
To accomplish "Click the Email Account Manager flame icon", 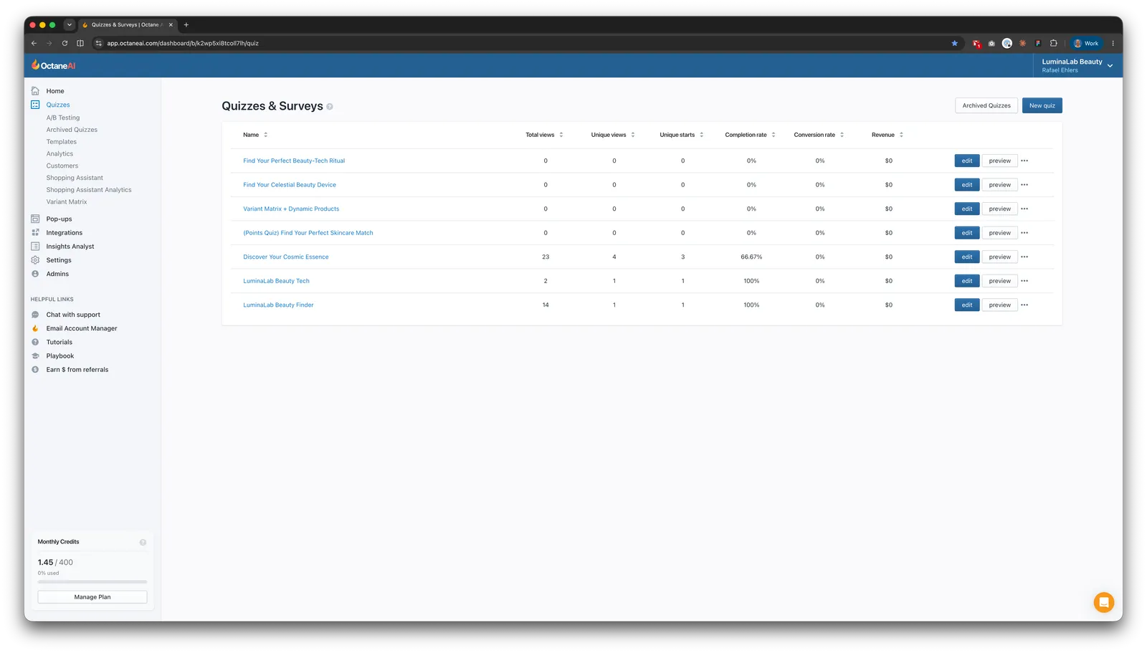I will 35,328.
